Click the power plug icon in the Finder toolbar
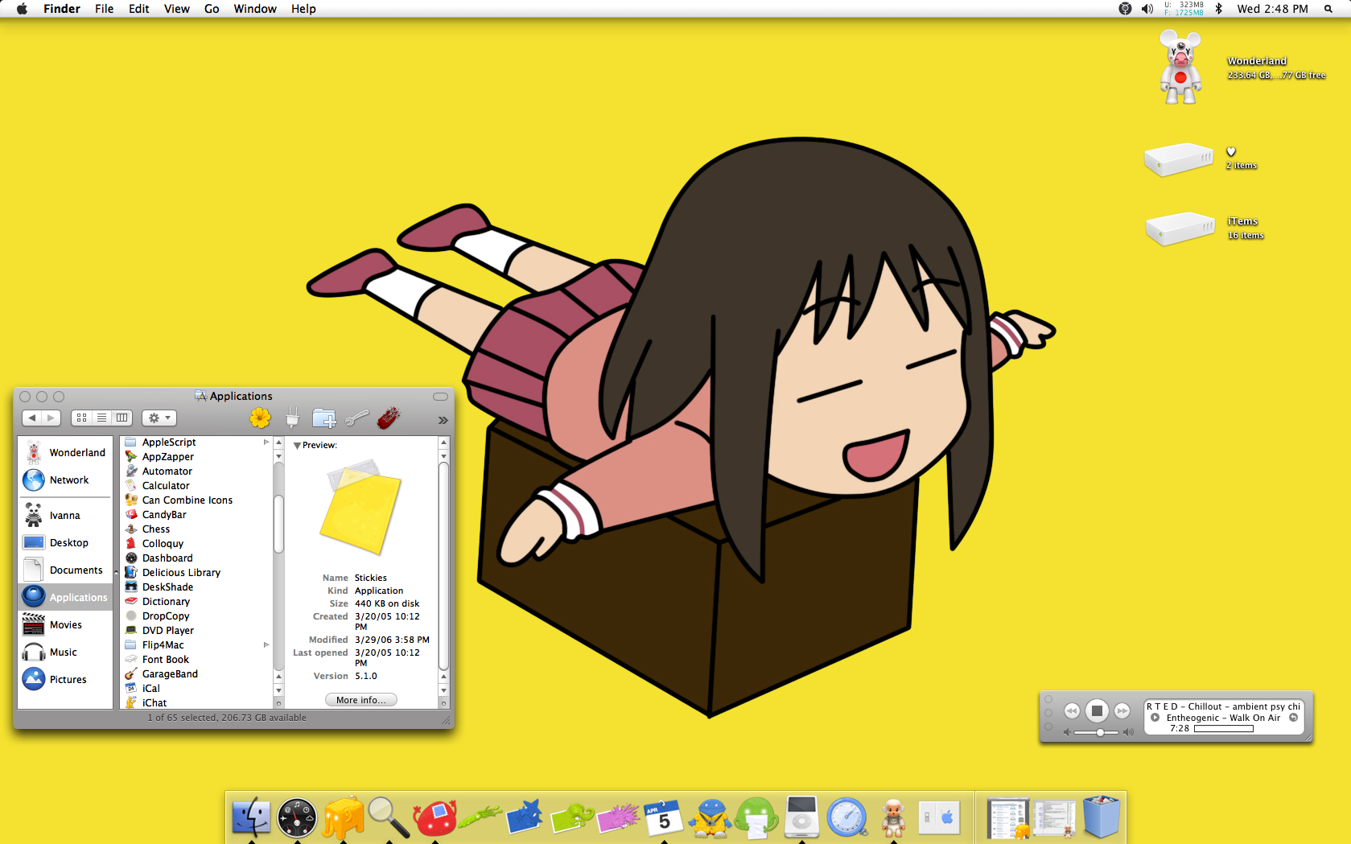 tap(293, 418)
